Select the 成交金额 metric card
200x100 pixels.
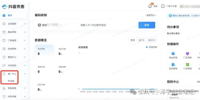coord(41,88)
